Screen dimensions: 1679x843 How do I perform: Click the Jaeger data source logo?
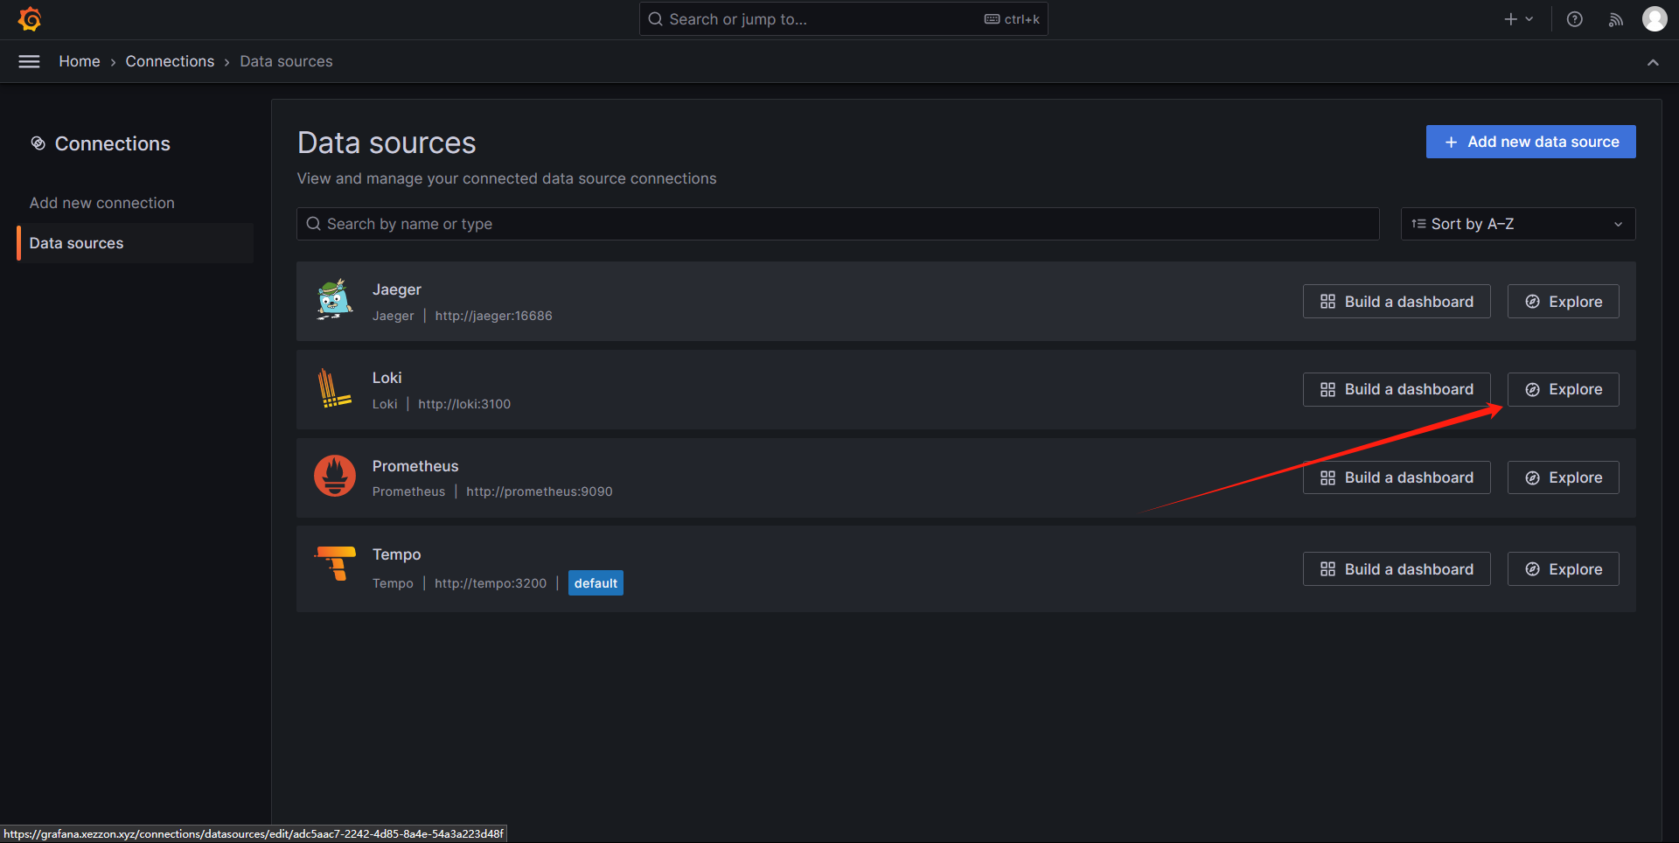pyautogui.click(x=334, y=301)
